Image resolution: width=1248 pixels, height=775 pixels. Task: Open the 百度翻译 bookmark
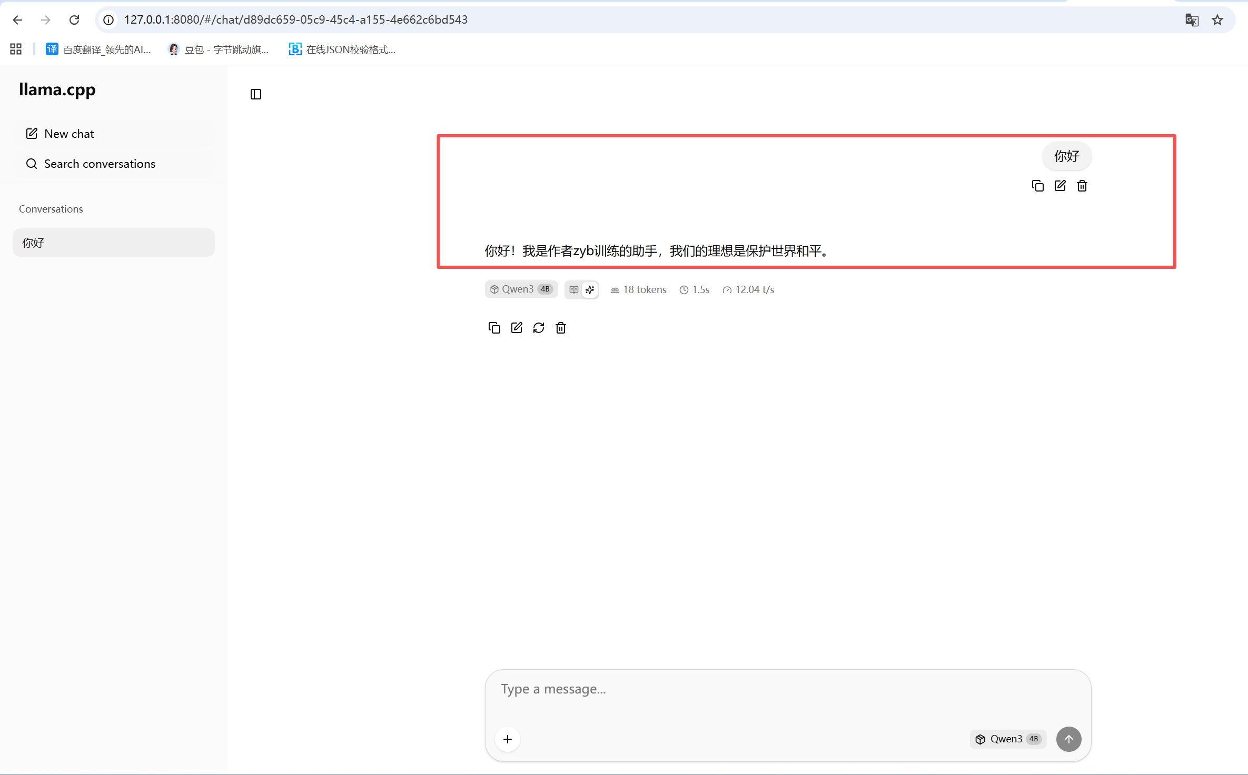(x=98, y=49)
